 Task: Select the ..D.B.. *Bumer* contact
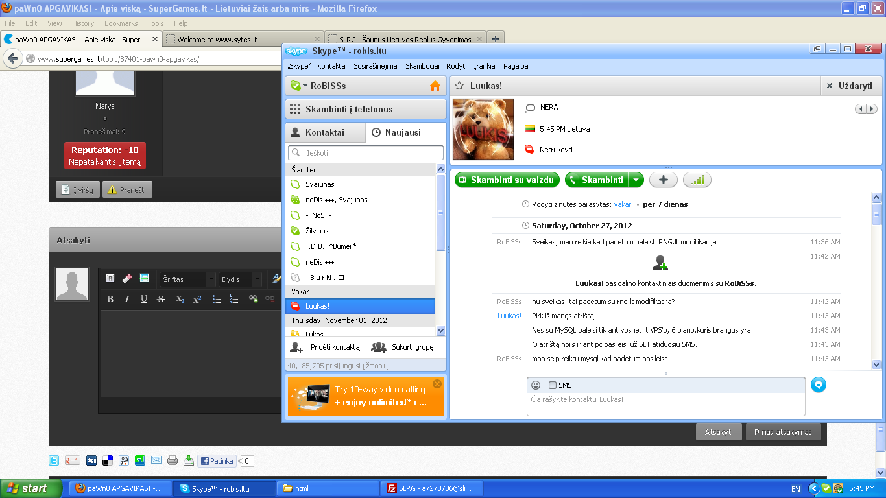click(361, 246)
